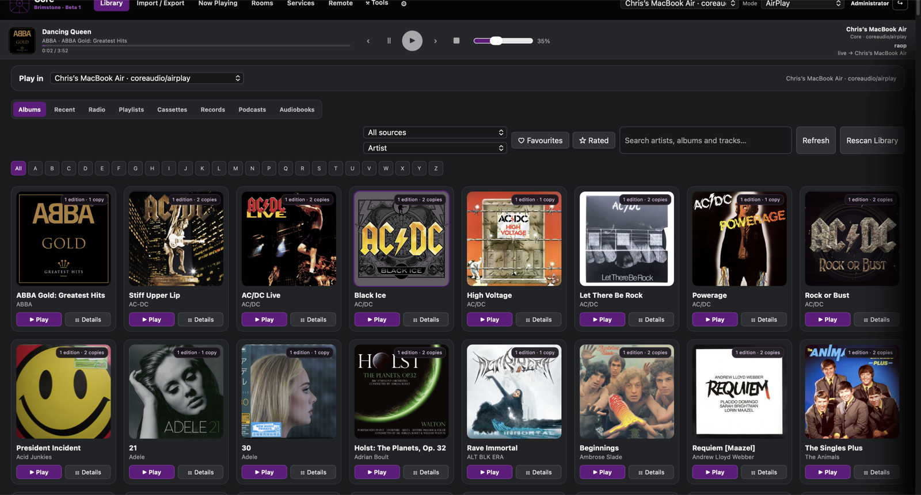Filter albums by letter S
The width and height of the screenshot is (921, 495).
(319, 168)
